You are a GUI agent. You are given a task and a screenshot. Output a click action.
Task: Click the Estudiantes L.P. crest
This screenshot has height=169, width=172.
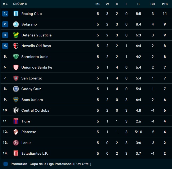(x=16, y=153)
